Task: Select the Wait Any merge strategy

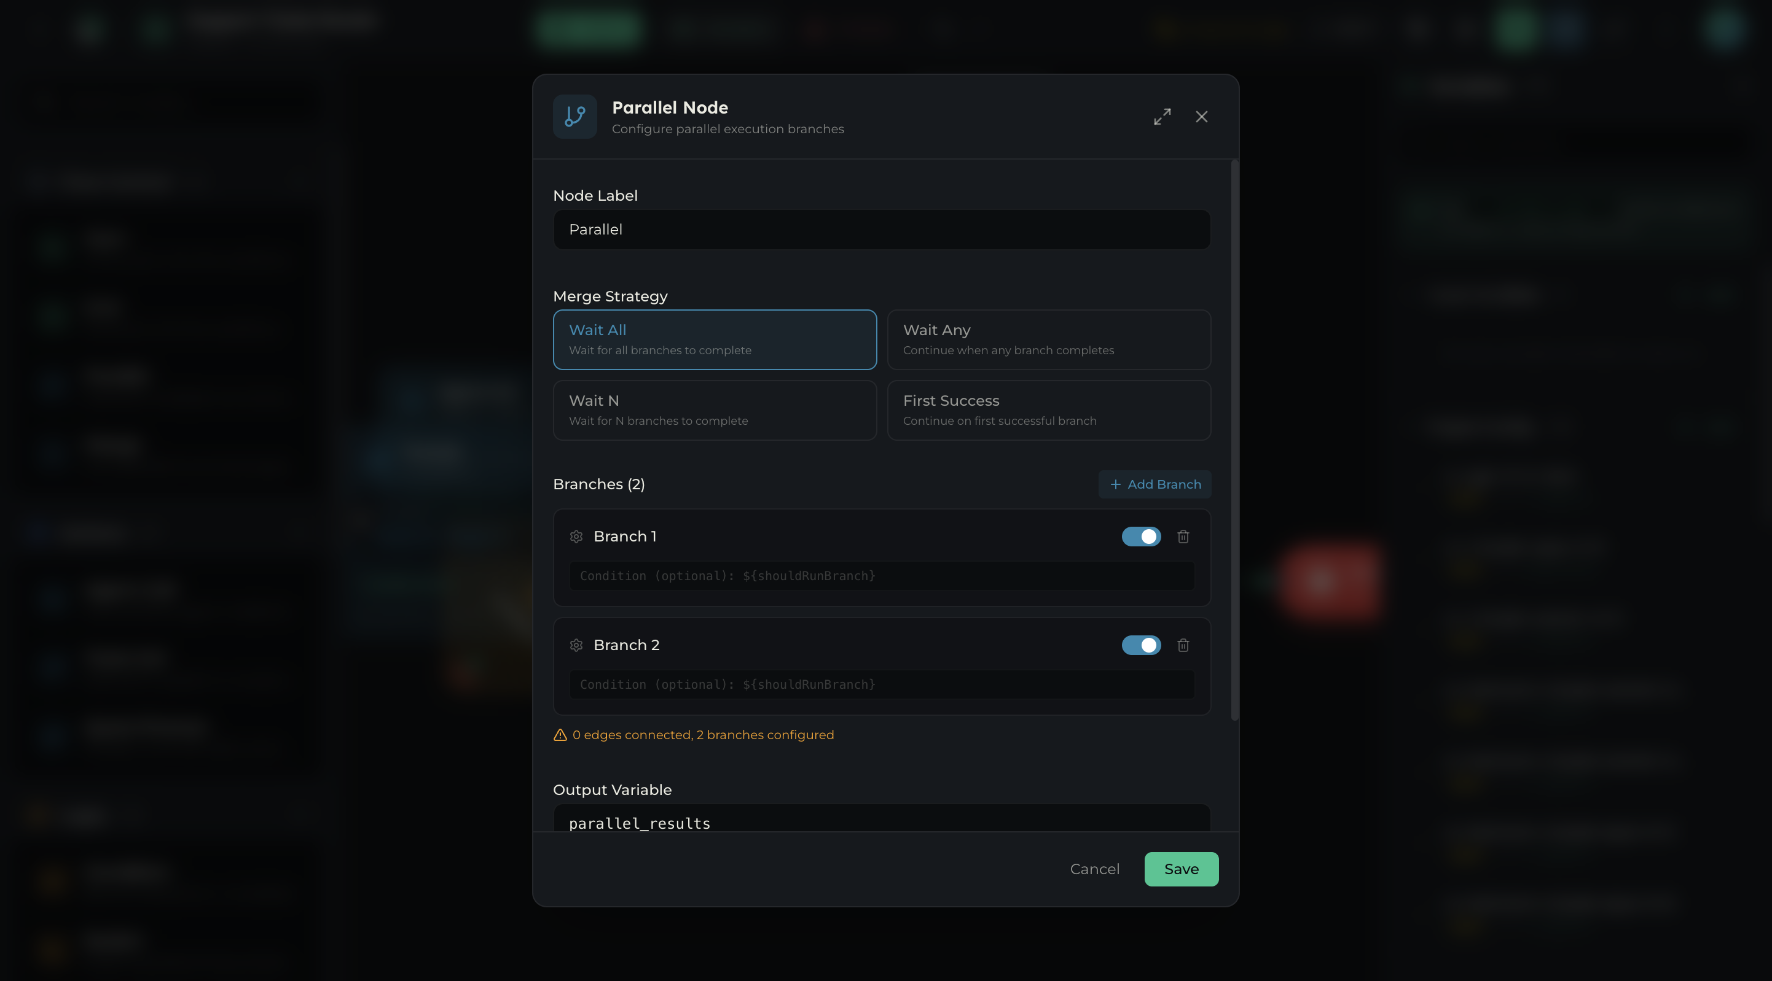Action: (1049, 339)
